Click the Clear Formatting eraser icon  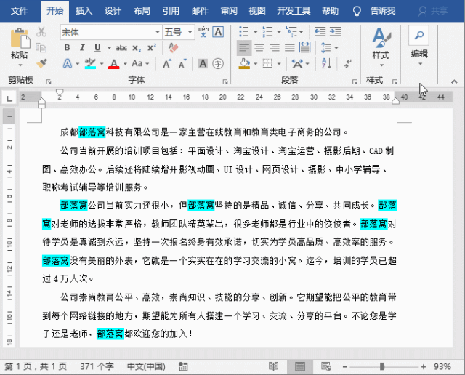(x=173, y=47)
